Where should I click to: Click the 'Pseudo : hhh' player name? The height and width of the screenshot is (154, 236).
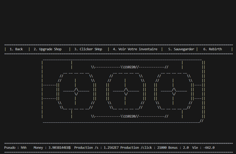pyautogui.click(x=16, y=148)
